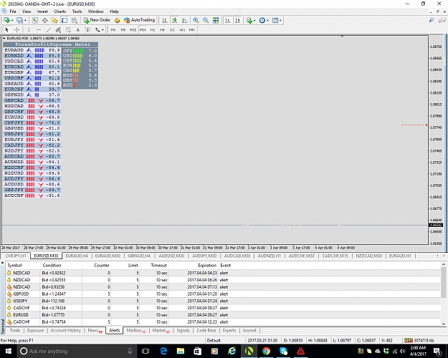Open the MetaEditor icon
This screenshot has height=358, width=448.
(117, 20)
